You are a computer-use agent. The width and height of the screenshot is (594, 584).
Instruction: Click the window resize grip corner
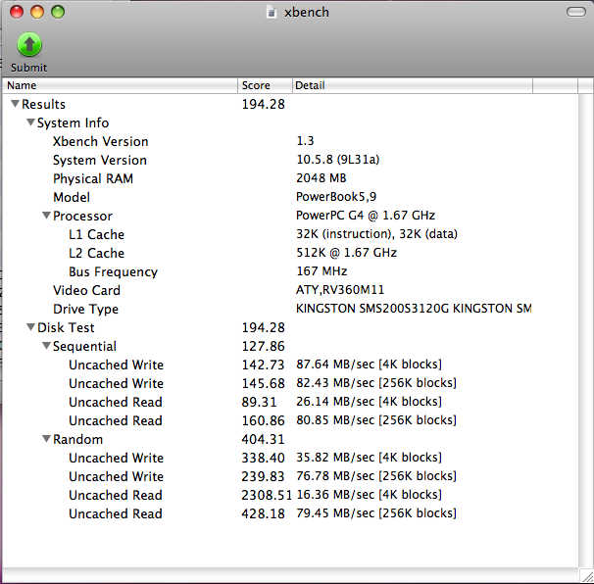tap(587, 576)
